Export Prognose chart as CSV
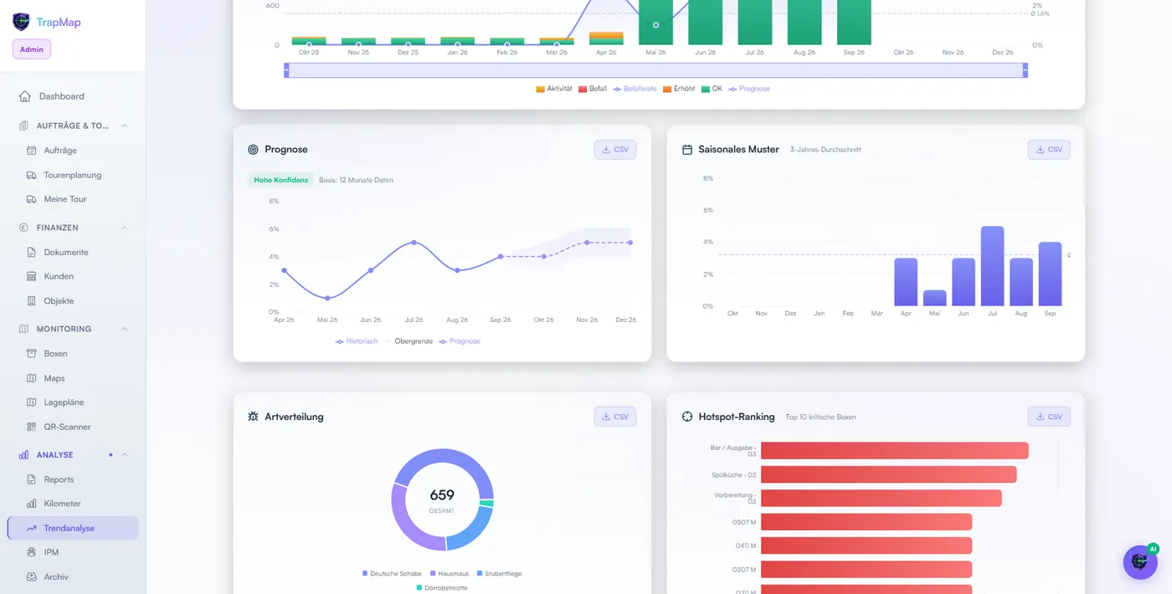 click(615, 150)
